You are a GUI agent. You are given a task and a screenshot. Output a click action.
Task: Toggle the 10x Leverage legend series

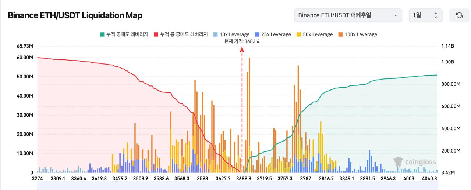point(231,34)
